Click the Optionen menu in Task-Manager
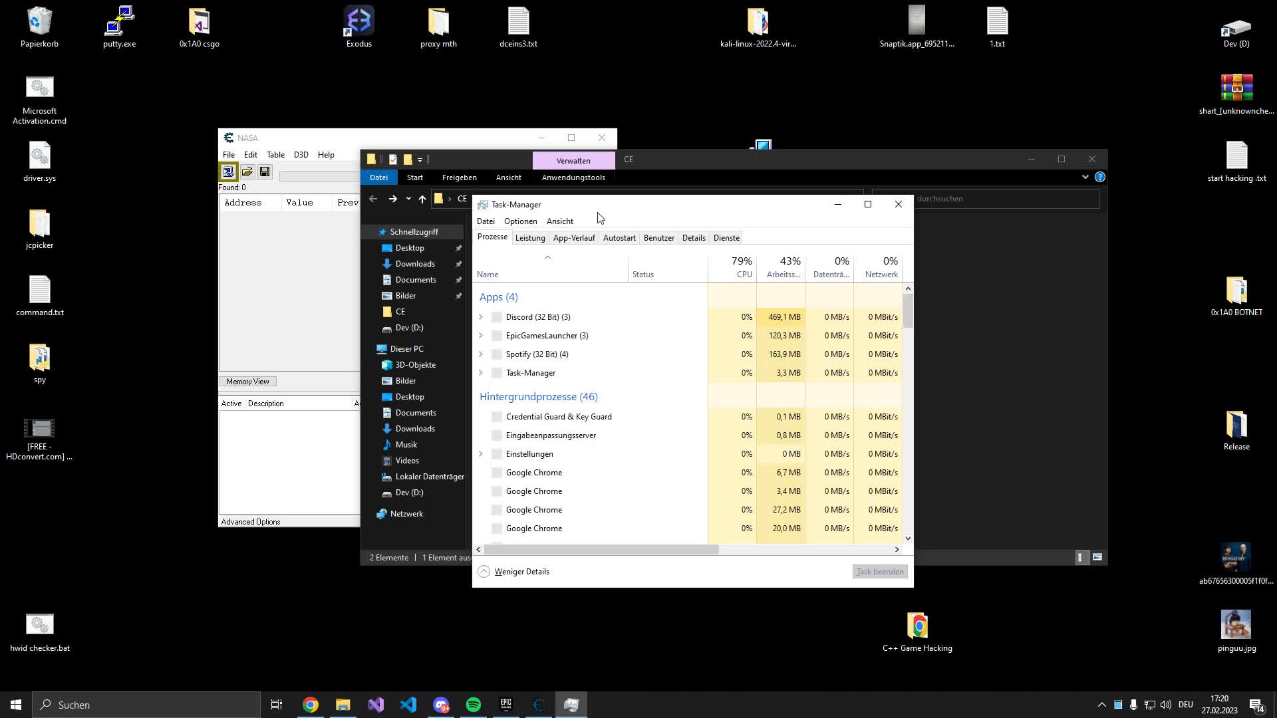The width and height of the screenshot is (1277, 718). click(x=521, y=220)
